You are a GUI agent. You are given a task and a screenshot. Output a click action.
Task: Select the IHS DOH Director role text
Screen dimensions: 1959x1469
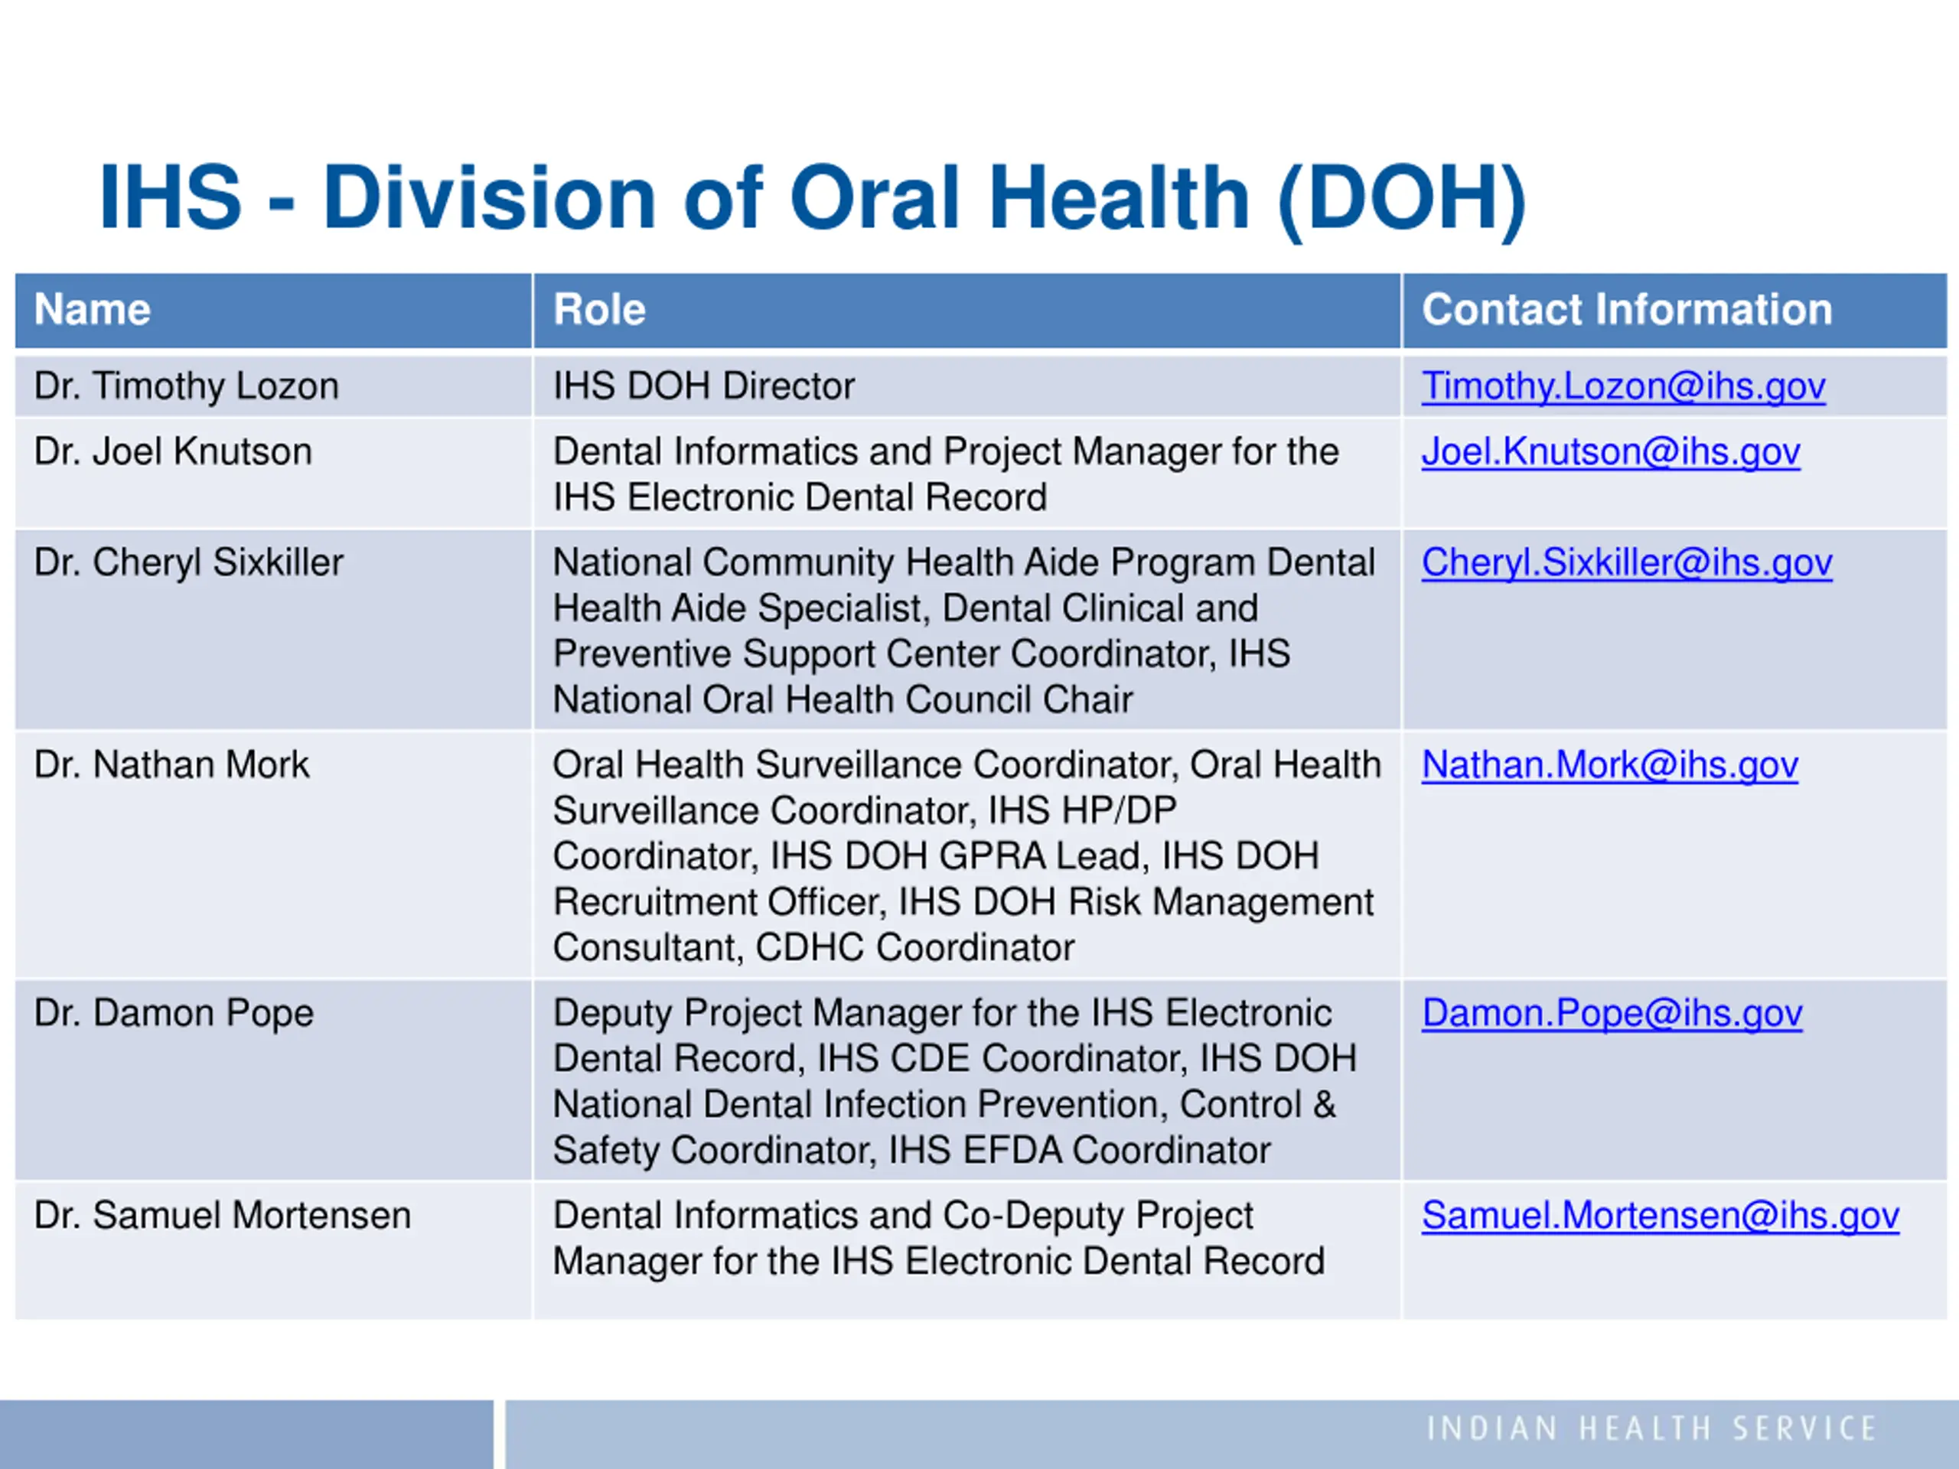coord(704,387)
